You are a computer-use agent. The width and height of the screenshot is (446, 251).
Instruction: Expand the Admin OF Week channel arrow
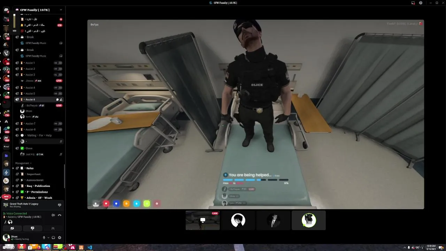(13, 198)
